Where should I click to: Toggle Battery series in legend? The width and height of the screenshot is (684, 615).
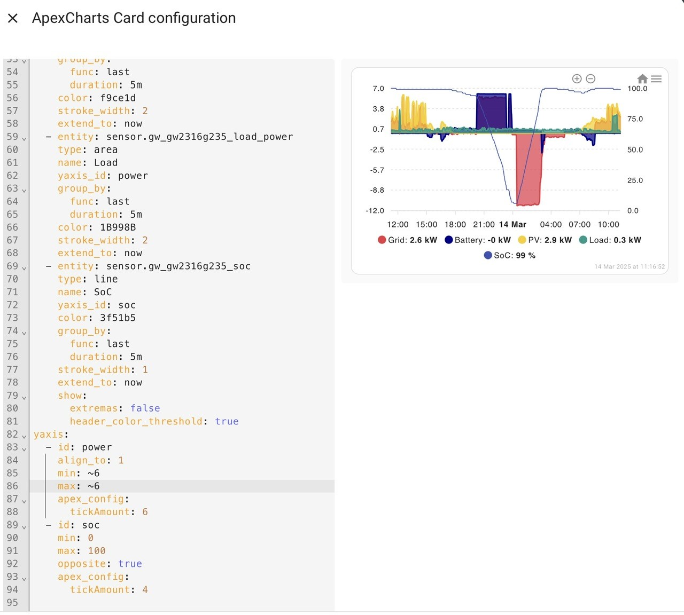(478, 240)
